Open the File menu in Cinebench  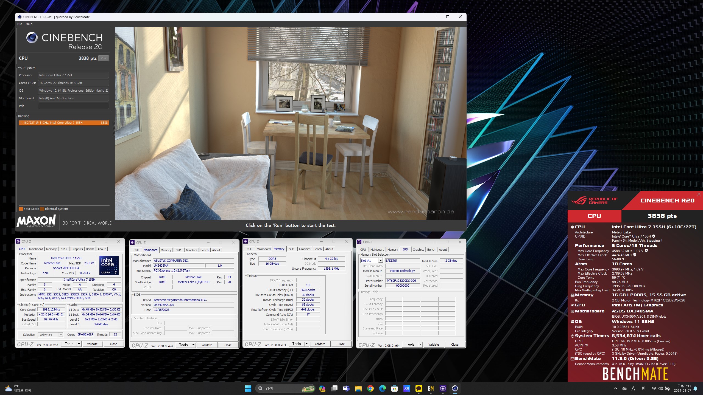[x=19, y=24]
